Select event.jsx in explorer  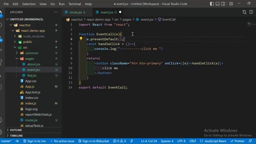pos(33,70)
